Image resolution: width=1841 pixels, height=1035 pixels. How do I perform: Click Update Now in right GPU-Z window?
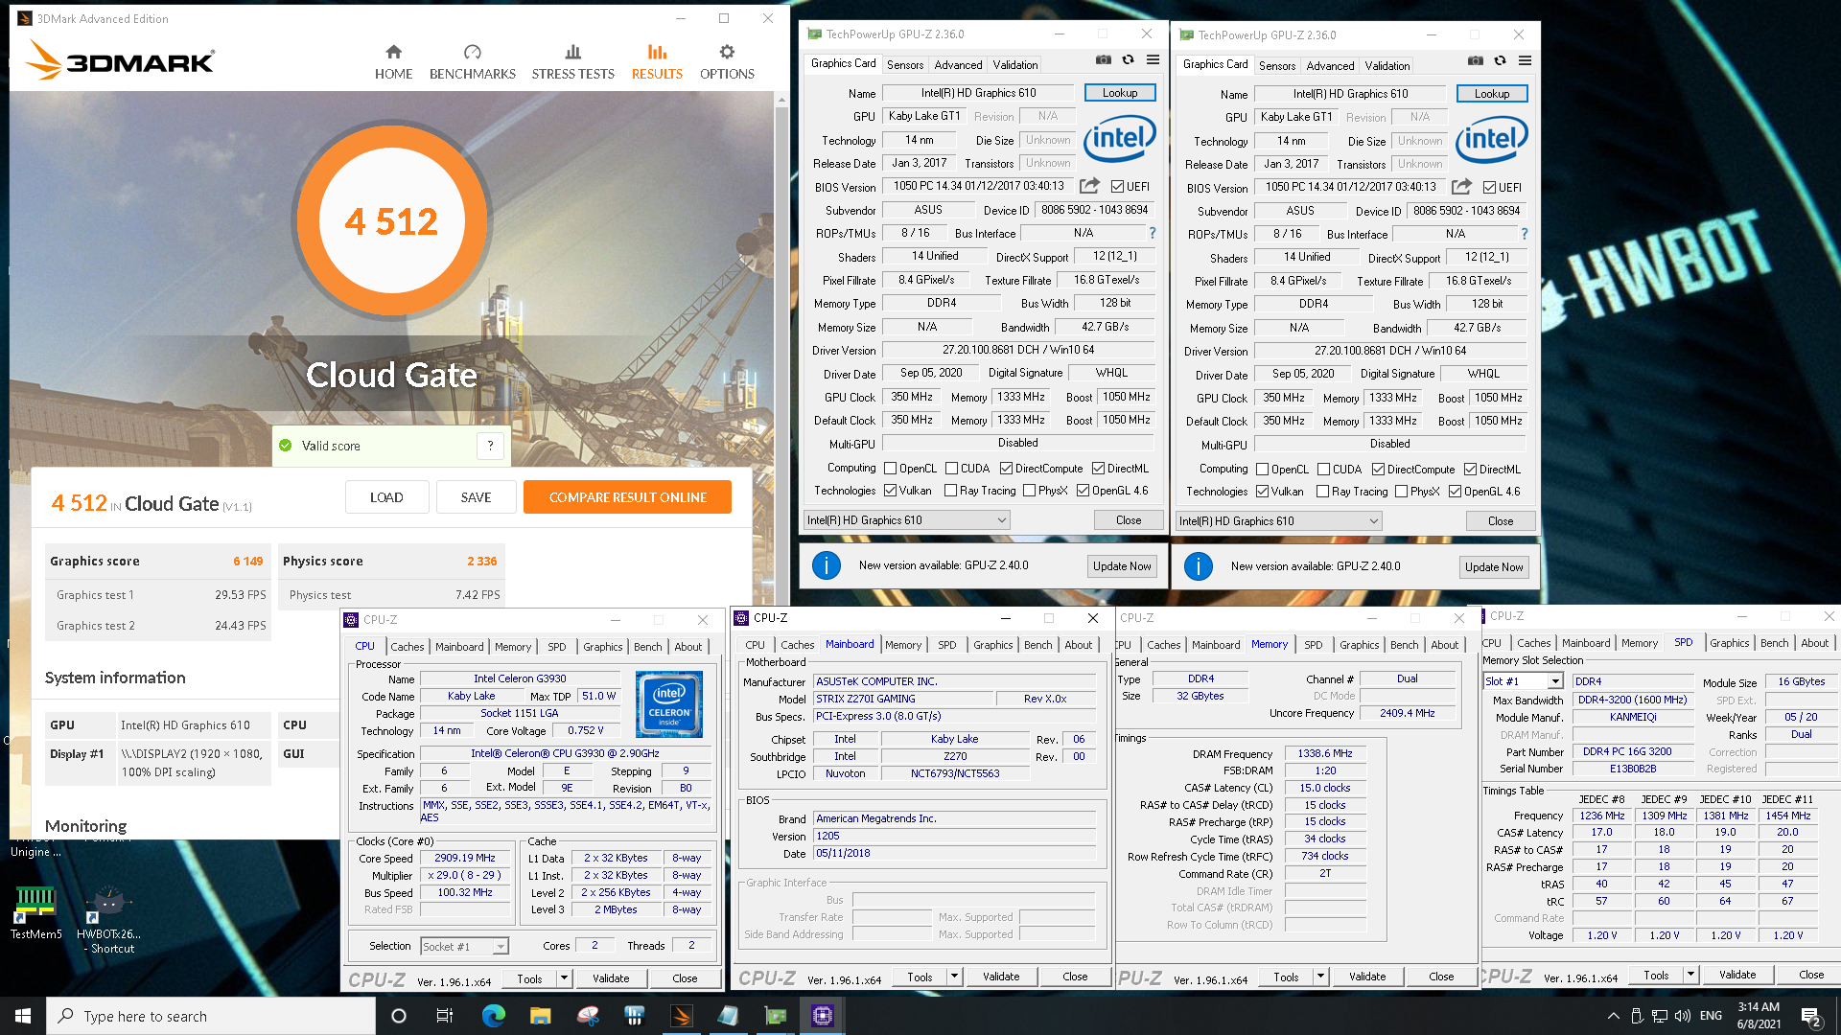pos(1493,566)
